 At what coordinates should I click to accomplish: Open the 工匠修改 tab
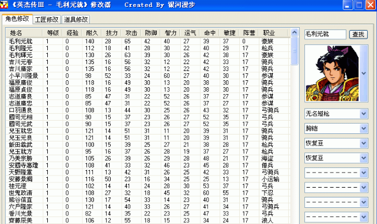tap(47, 20)
